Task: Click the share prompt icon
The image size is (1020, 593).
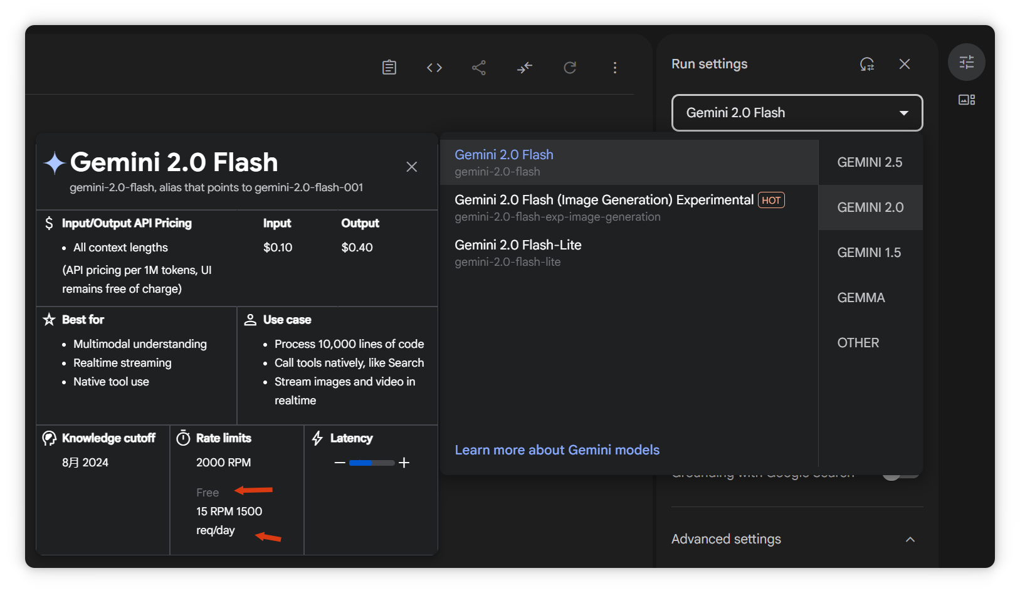Action: click(479, 67)
